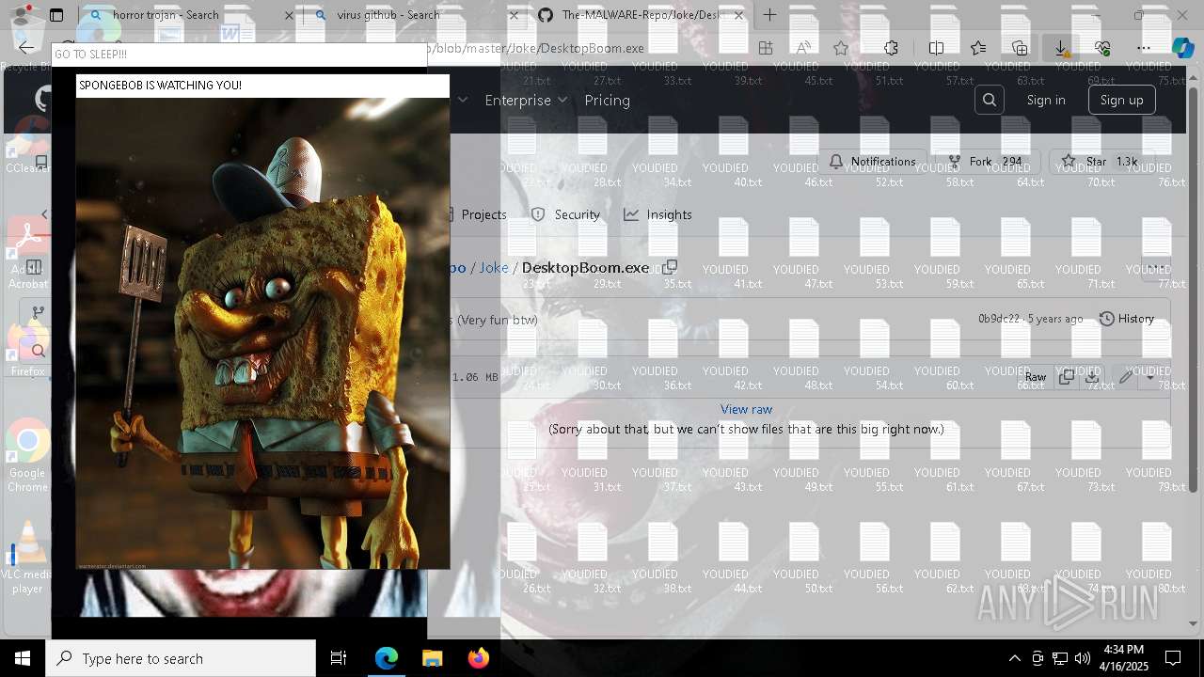Go back using browser back arrow
The width and height of the screenshot is (1204, 677).
click(x=26, y=48)
